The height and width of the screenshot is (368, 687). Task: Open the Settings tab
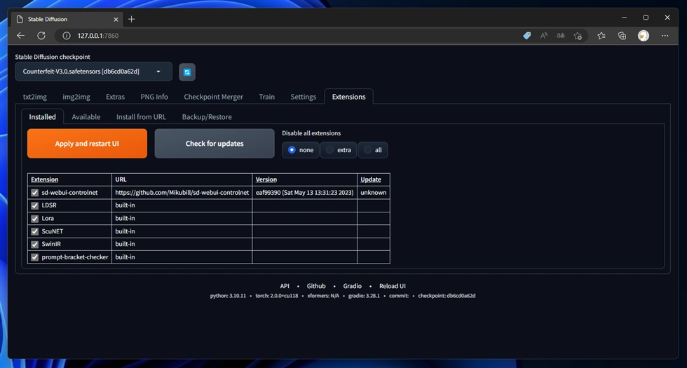(303, 97)
